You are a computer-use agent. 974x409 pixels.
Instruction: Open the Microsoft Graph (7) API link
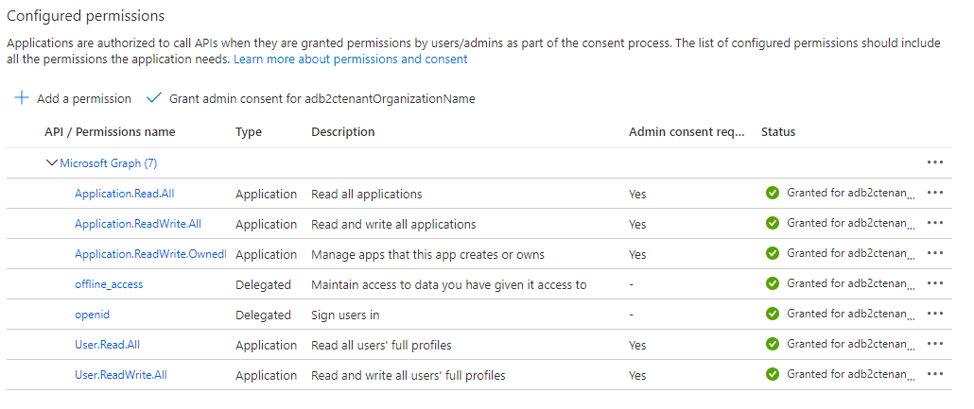pyautogui.click(x=109, y=163)
